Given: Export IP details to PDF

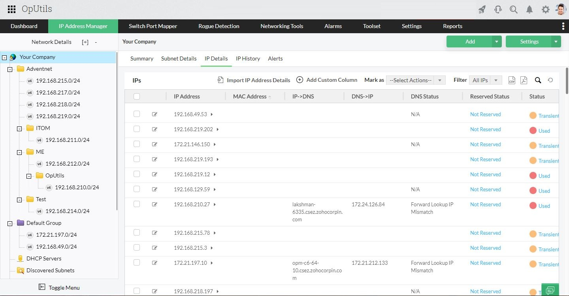Looking at the screenshot, I should tap(524, 80).
